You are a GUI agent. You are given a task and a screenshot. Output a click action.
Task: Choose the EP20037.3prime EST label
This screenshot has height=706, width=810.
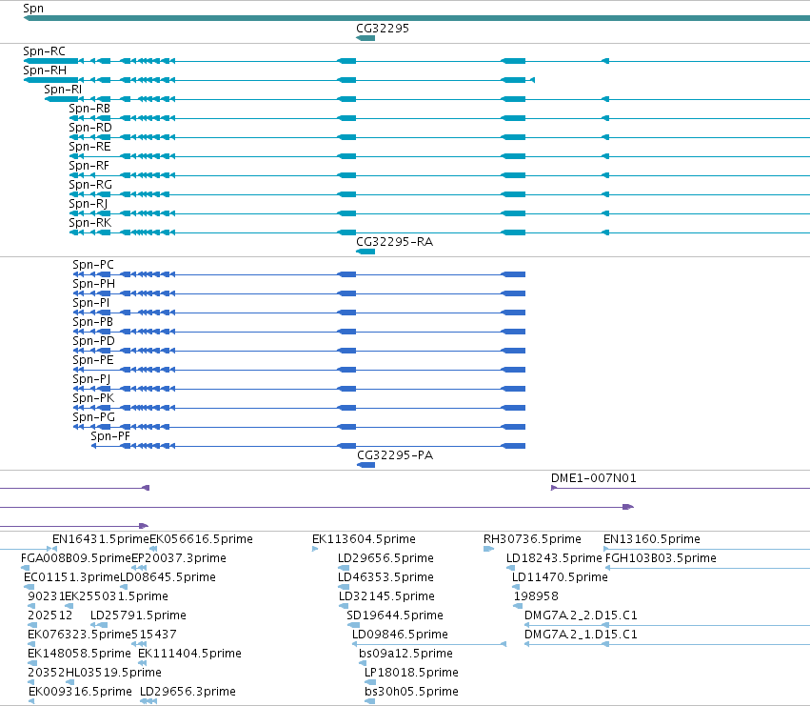coord(179,558)
